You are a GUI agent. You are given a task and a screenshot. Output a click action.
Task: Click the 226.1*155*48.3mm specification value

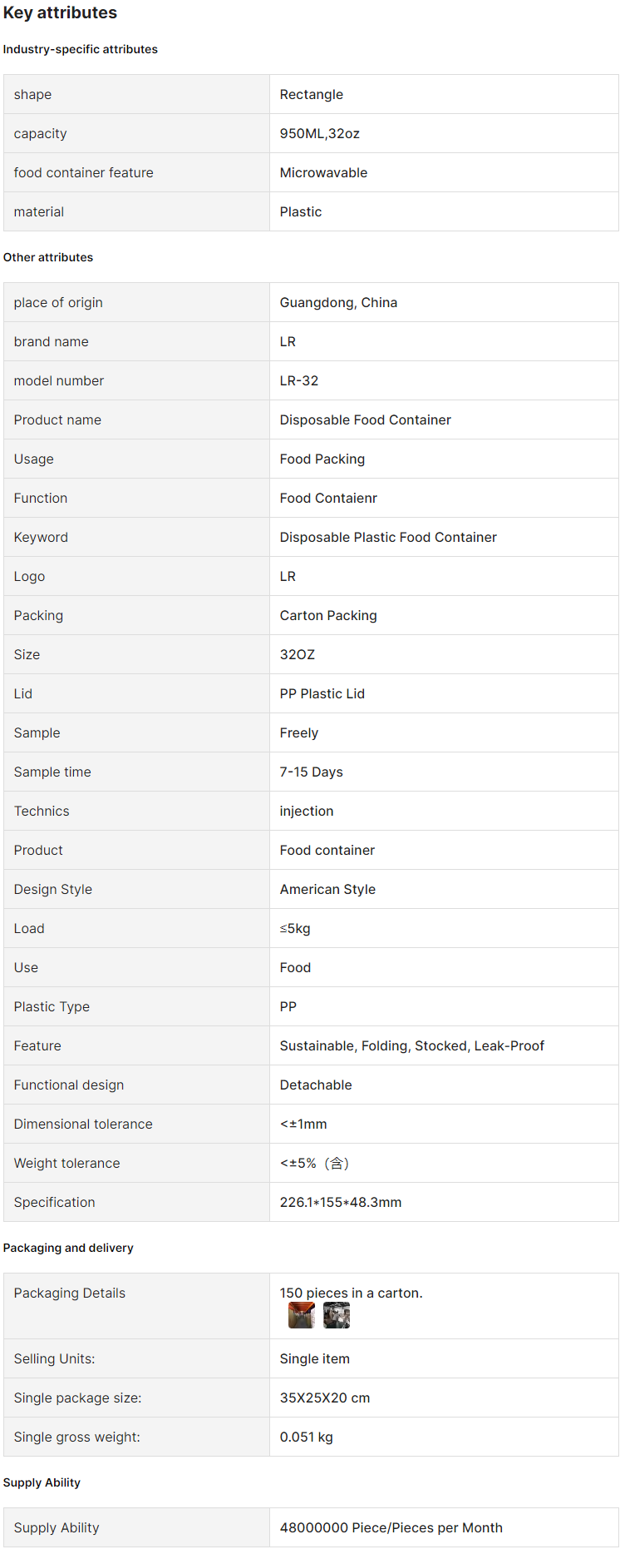tap(341, 1202)
